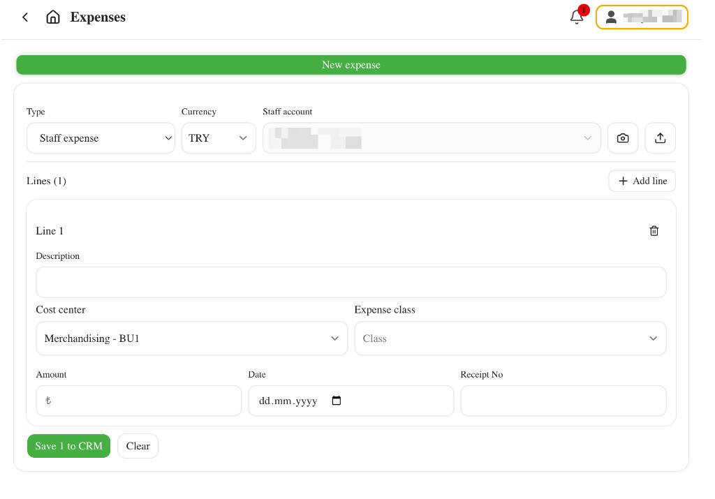Expand the Staff account dropdown
This screenshot has width=715, height=499.
click(x=432, y=138)
